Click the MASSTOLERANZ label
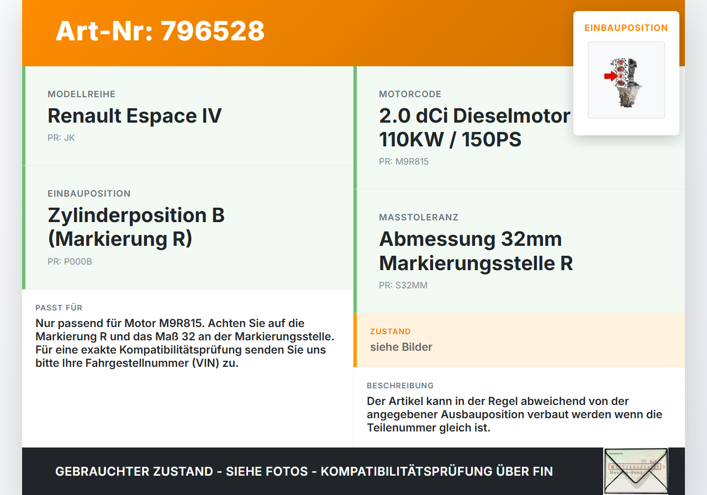This screenshot has width=707, height=495. 419,218
